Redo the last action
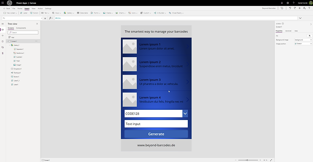Viewport: 313px width, 162px height. [295, 8]
